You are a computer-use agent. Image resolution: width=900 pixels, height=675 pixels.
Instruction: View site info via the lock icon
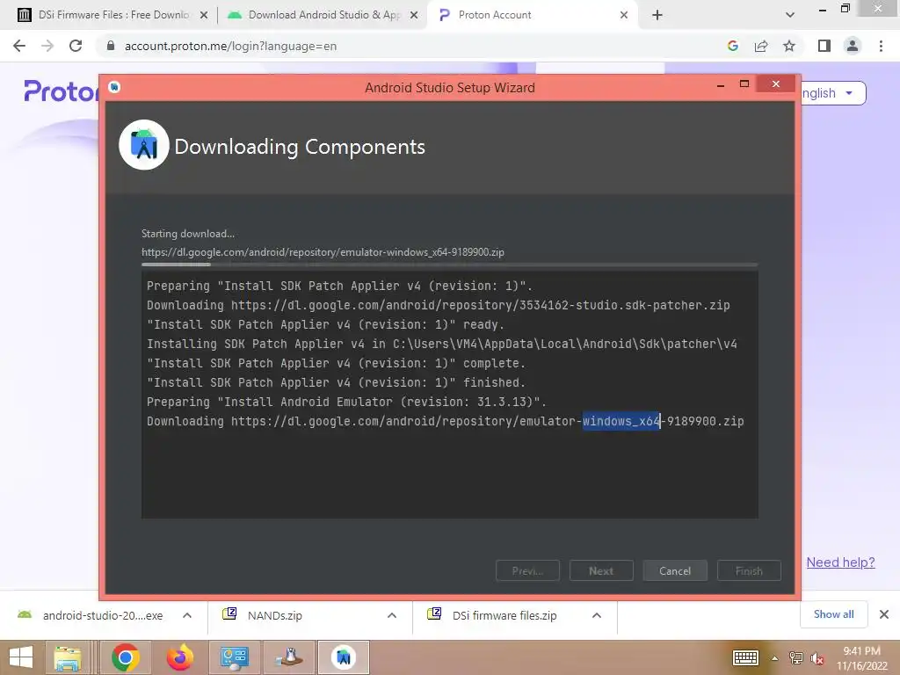[x=111, y=46]
